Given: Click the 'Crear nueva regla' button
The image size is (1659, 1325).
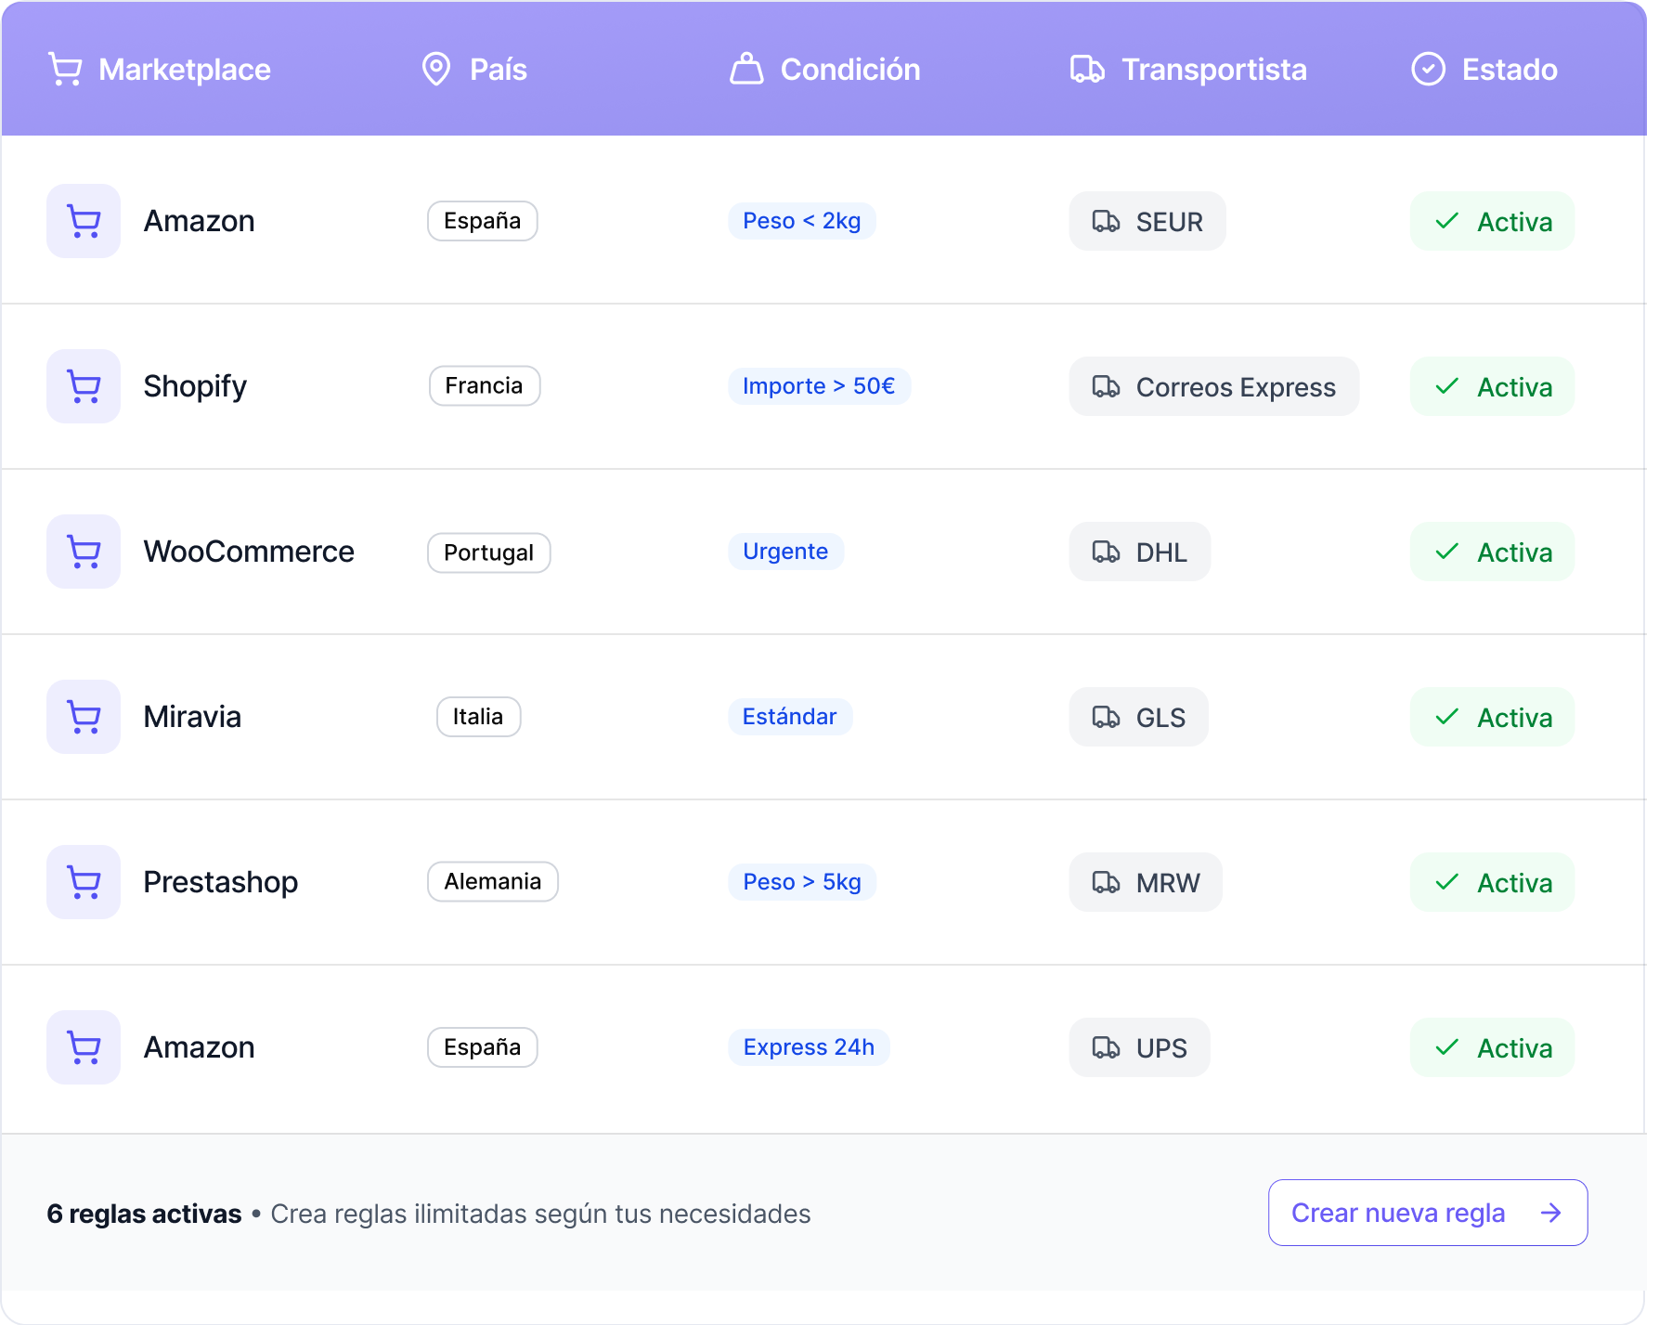Looking at the screenshot, I should click(1428, 1213).
